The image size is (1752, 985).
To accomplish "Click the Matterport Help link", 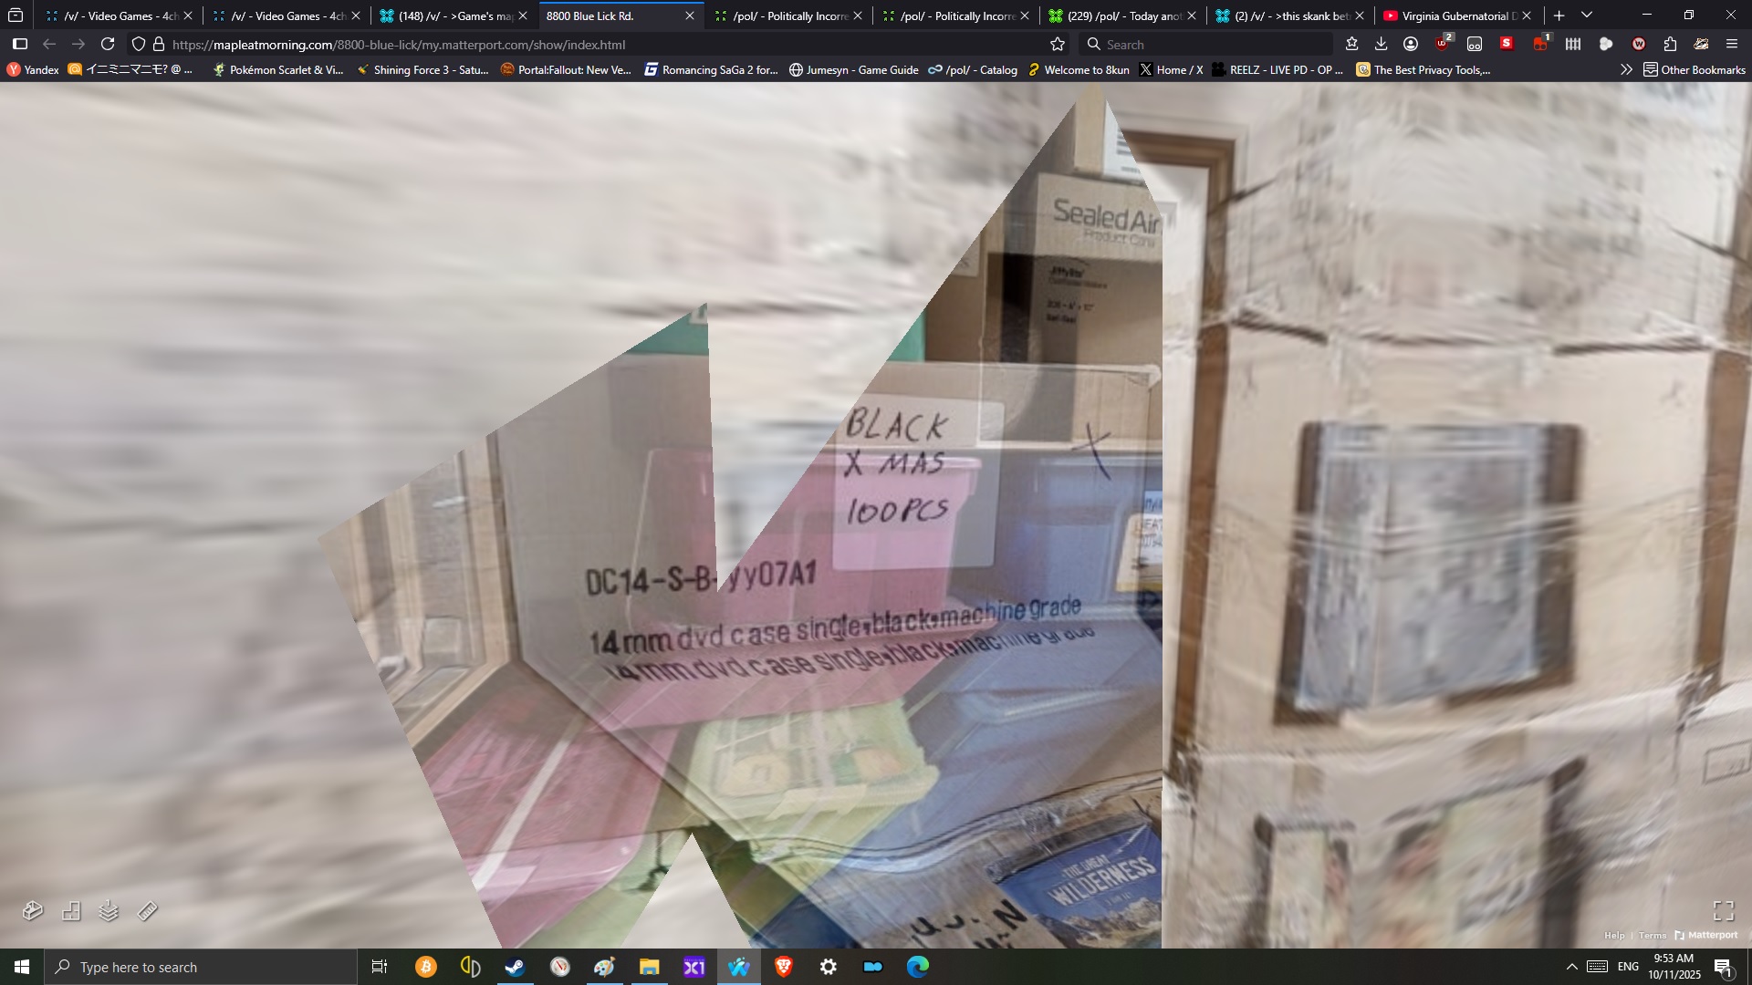I will click(x=1614, y=935).
